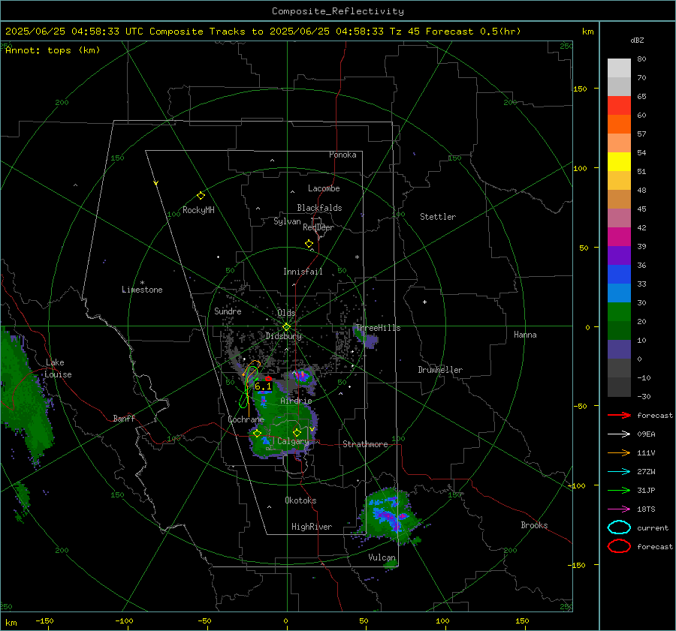Click the Hanna town label

tap(525, 335)
